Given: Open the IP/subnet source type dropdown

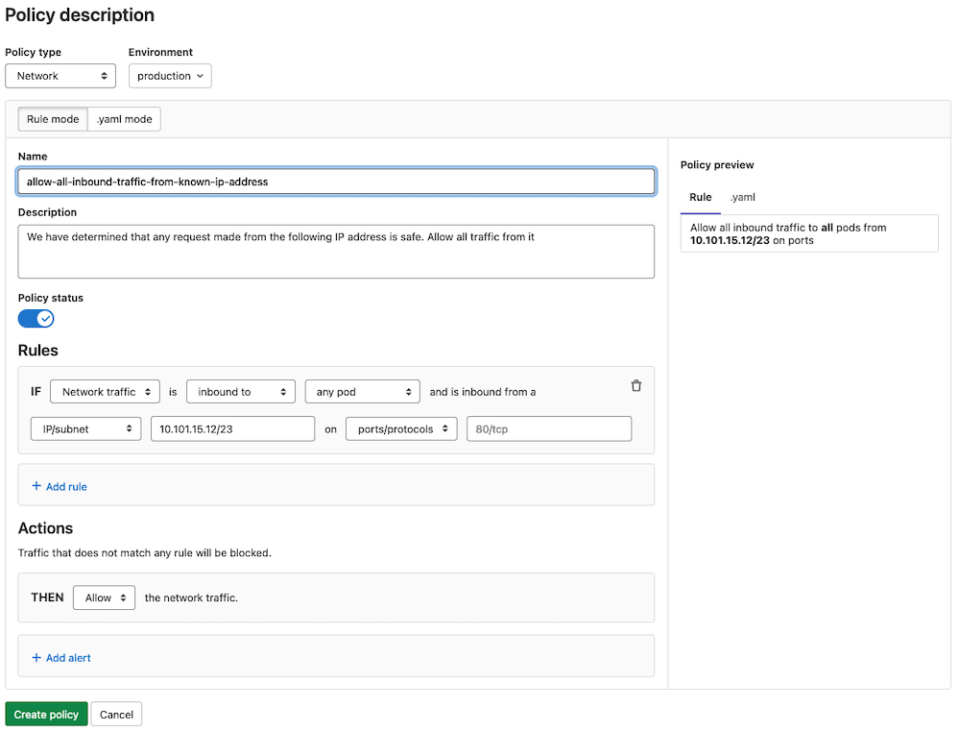Looking at the screenshot, I should pos(85,428).
